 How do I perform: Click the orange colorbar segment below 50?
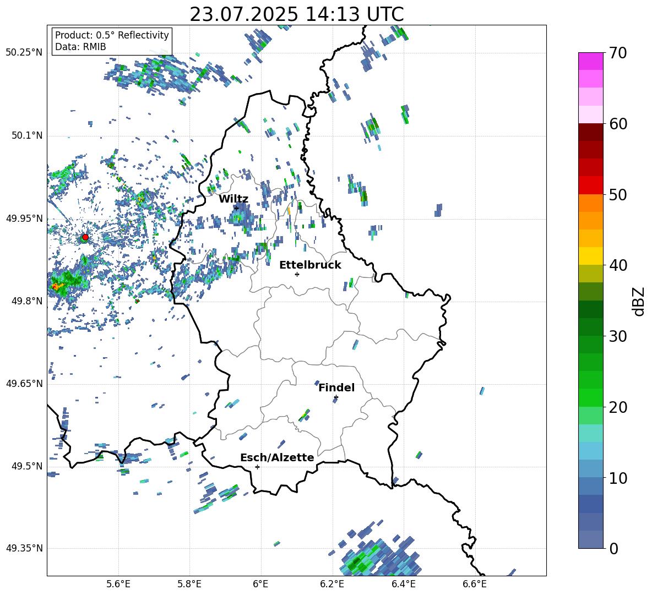590,203
